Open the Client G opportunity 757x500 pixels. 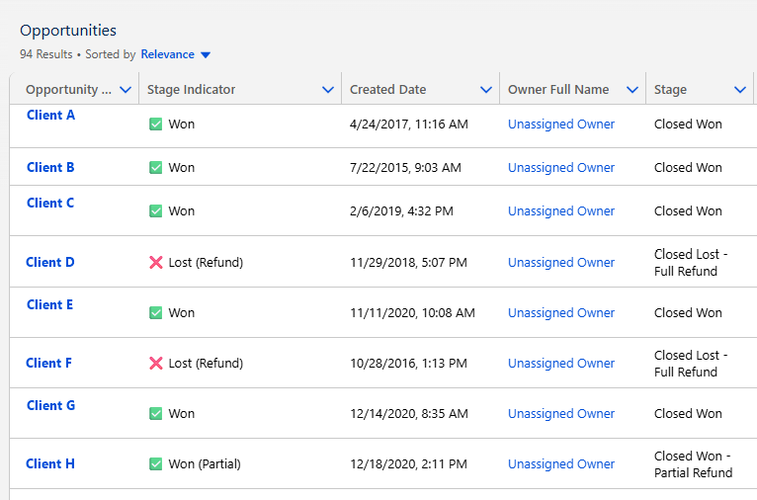[x=50, y=406]
